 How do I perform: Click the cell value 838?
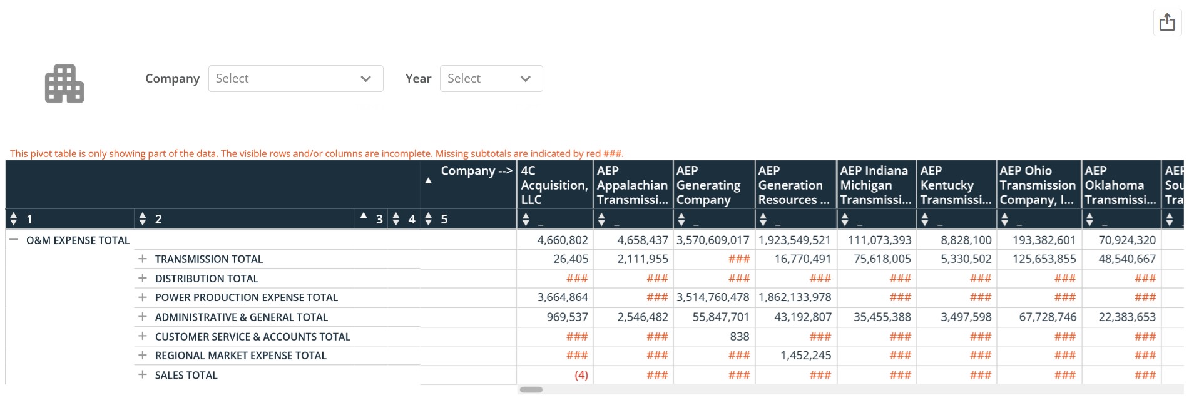740,336
